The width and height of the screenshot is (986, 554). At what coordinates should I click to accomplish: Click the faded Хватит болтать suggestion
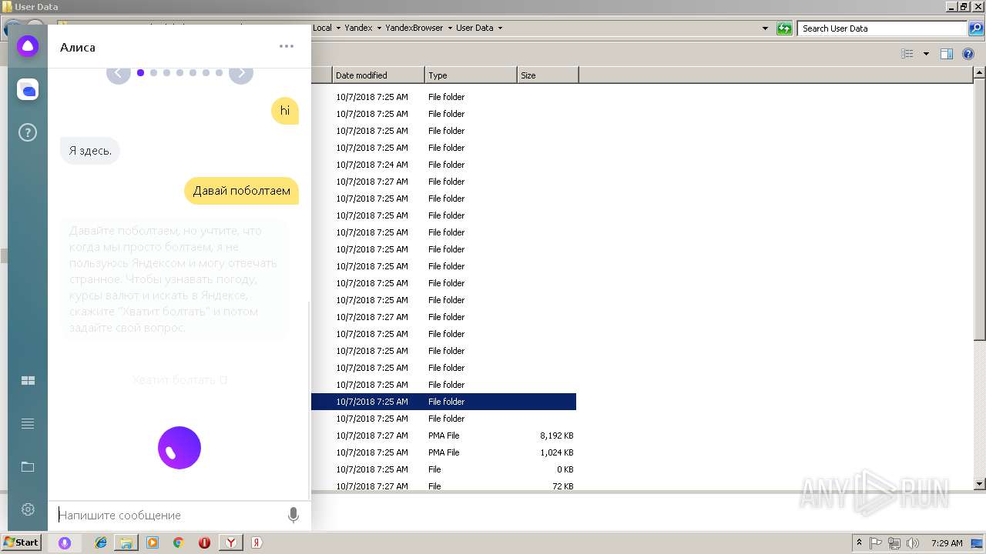(179, 380)
